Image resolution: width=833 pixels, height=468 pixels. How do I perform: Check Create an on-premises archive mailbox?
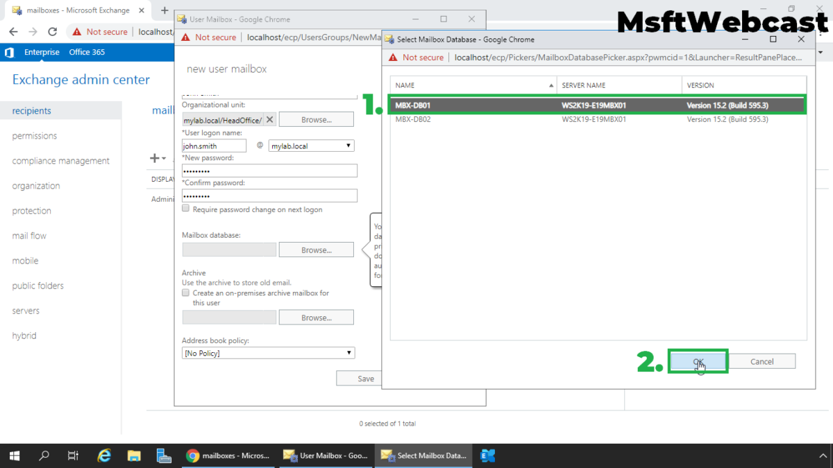coord(185,293)
